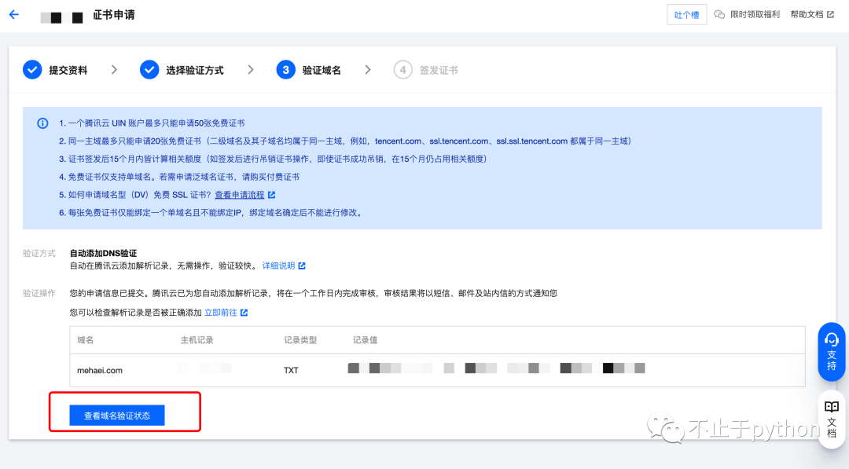The height and width of the screenshot is (469, 849).
Task: Click the WeChat icon beside 限时领取福利
Action: pos(719,15)
